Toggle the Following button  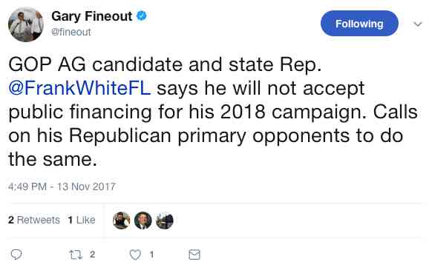point(359,24)
